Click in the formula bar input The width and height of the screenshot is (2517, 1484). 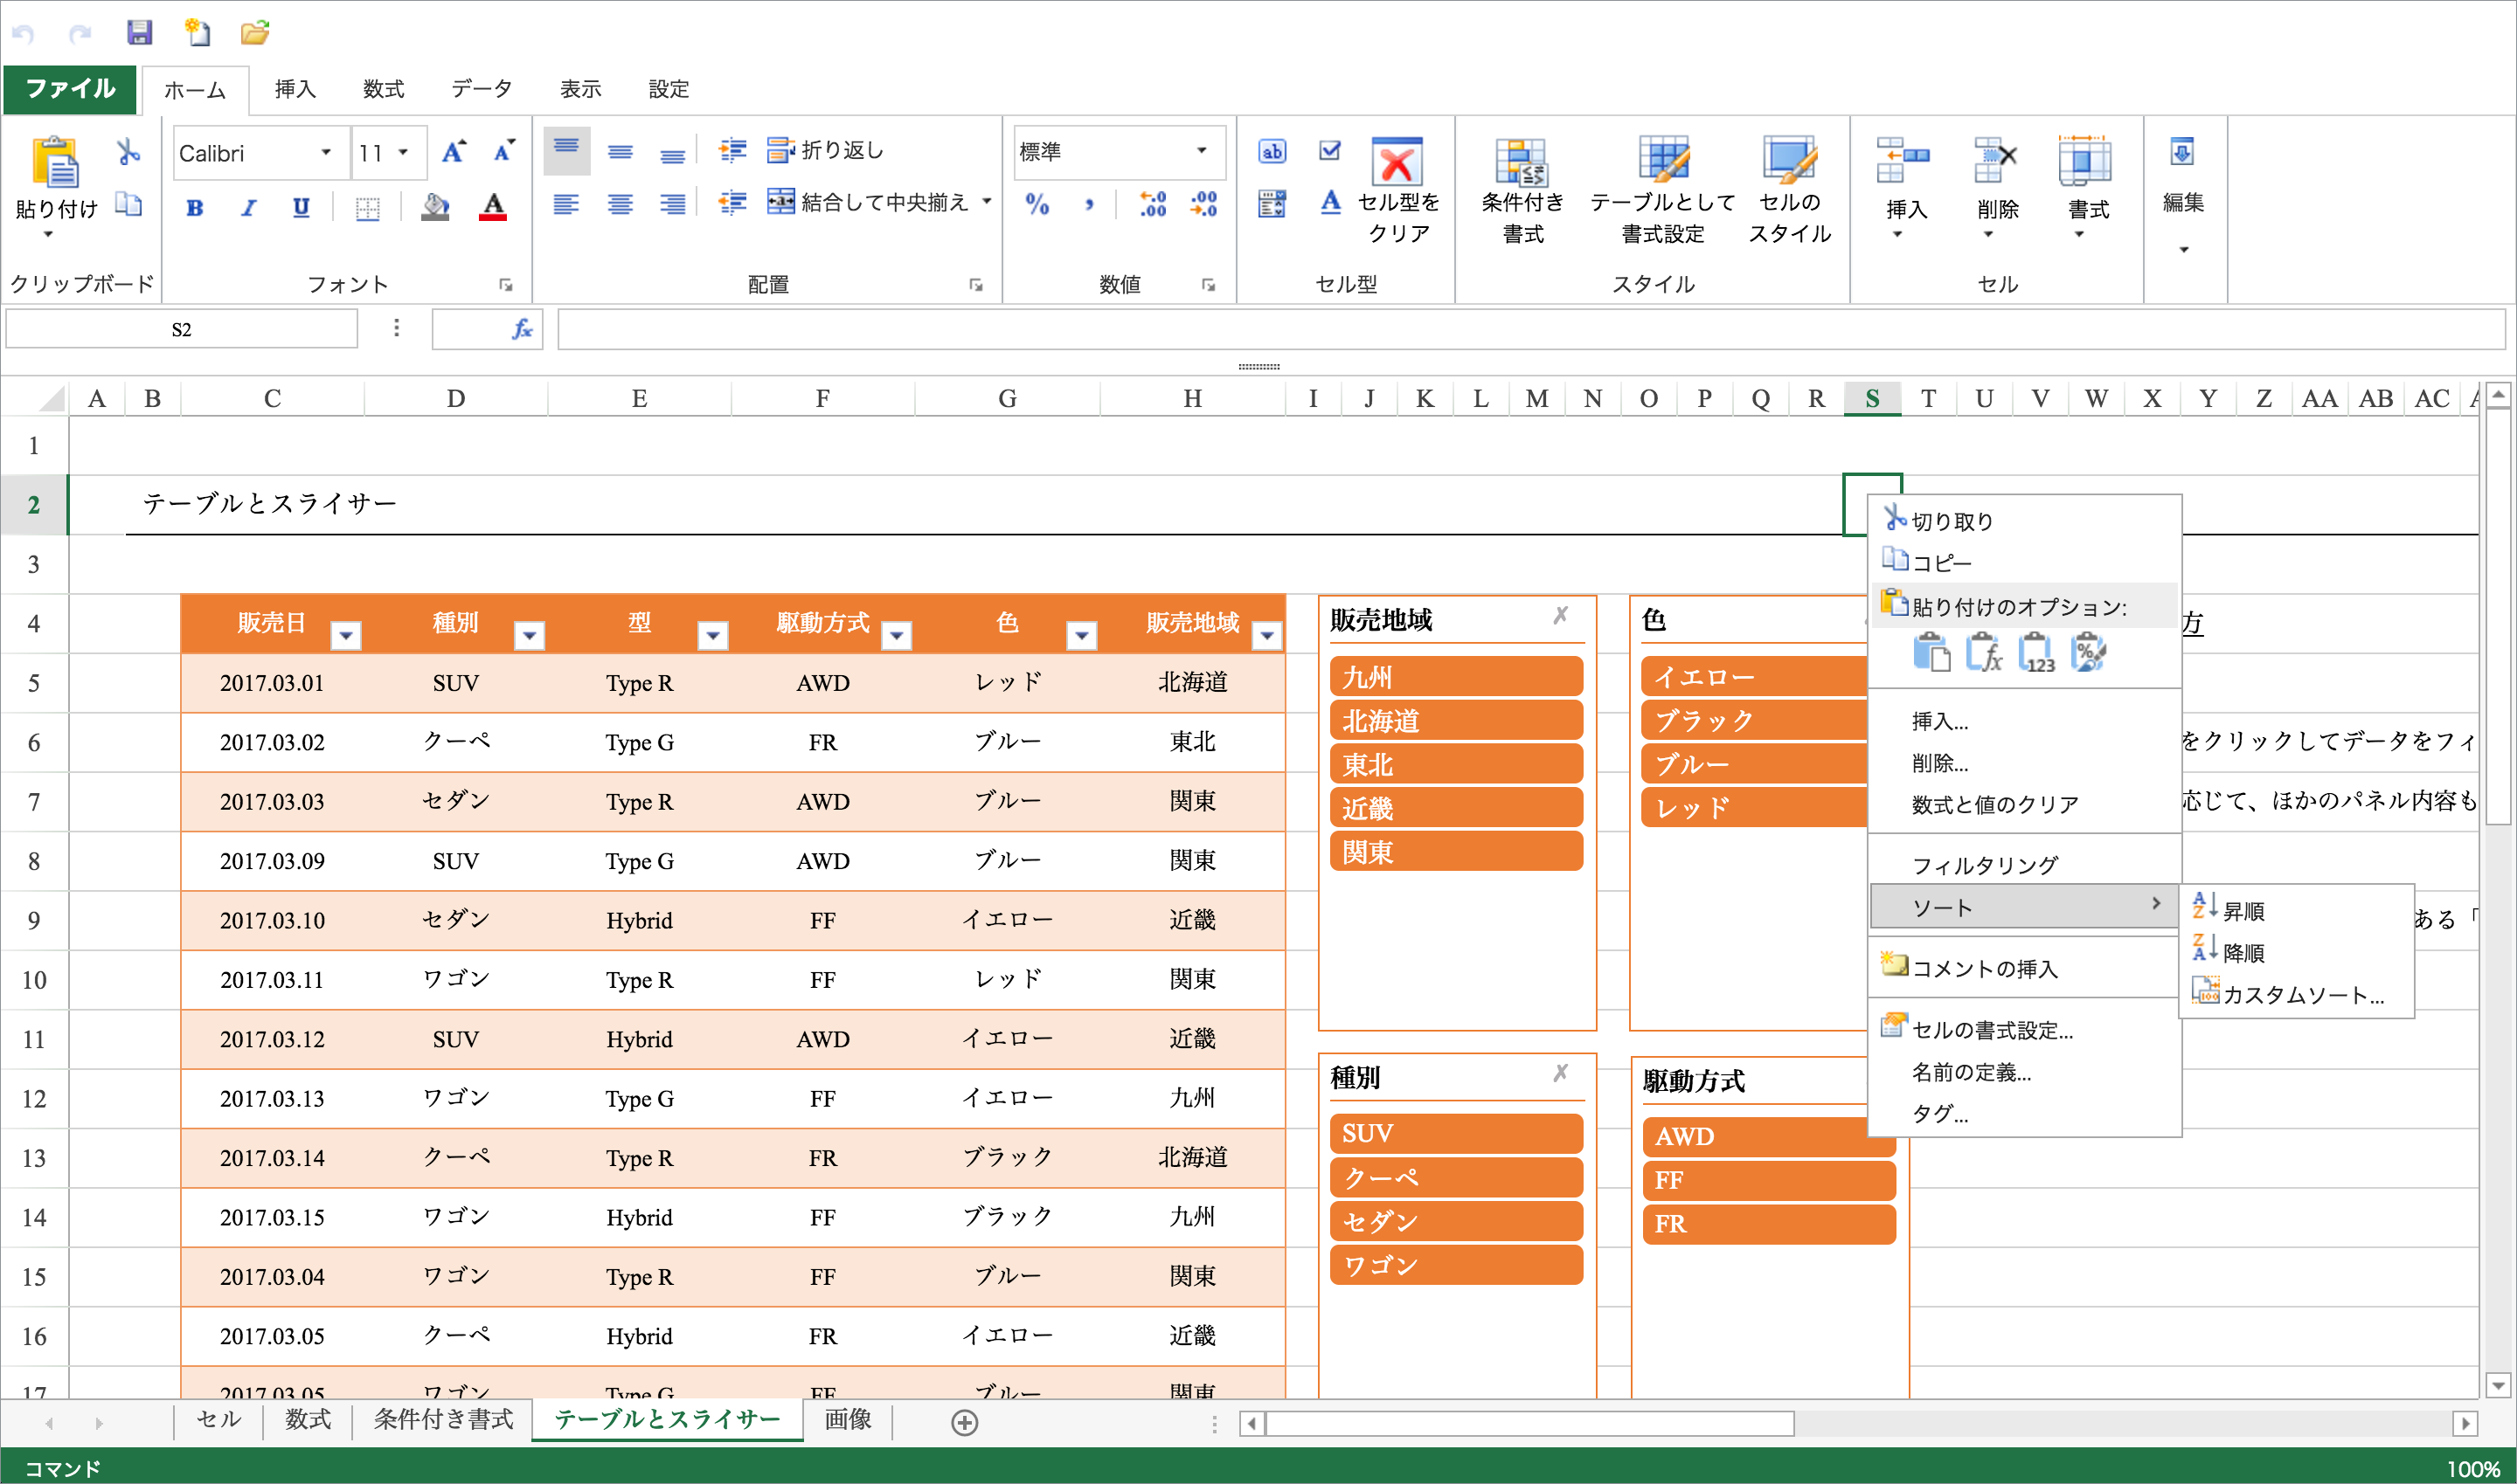click(x=1530, y=329)
